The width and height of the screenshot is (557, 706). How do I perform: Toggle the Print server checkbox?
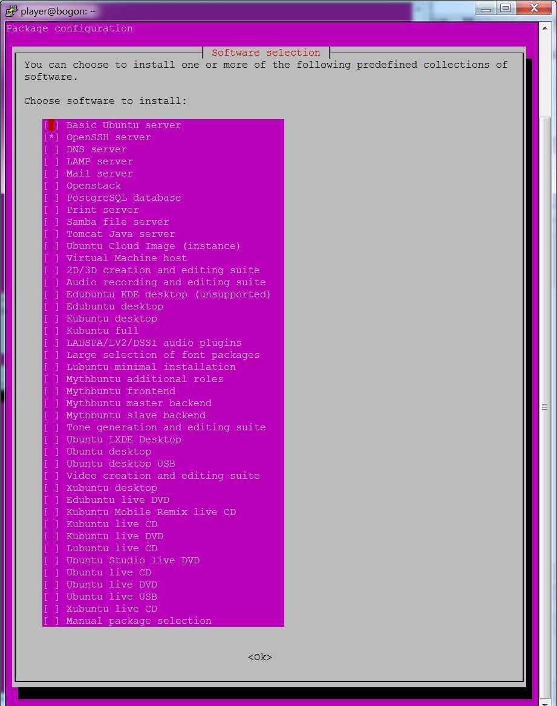pyautogui.click(x=51, y=210)
